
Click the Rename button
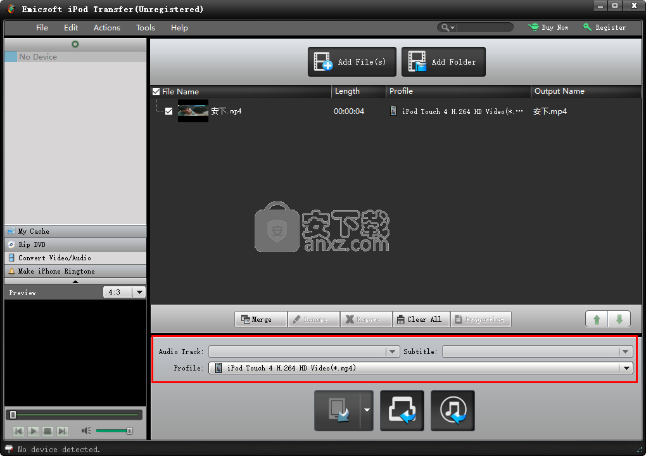pos(313,319)
